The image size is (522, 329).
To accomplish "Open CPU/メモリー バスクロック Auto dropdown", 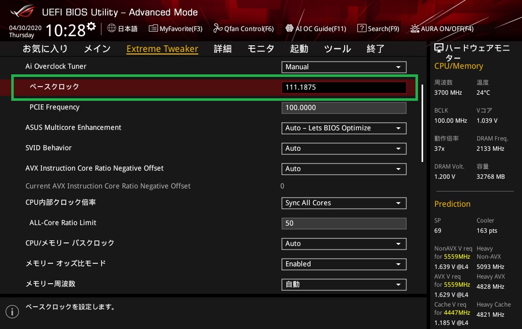I will click(x=344, y=243).
